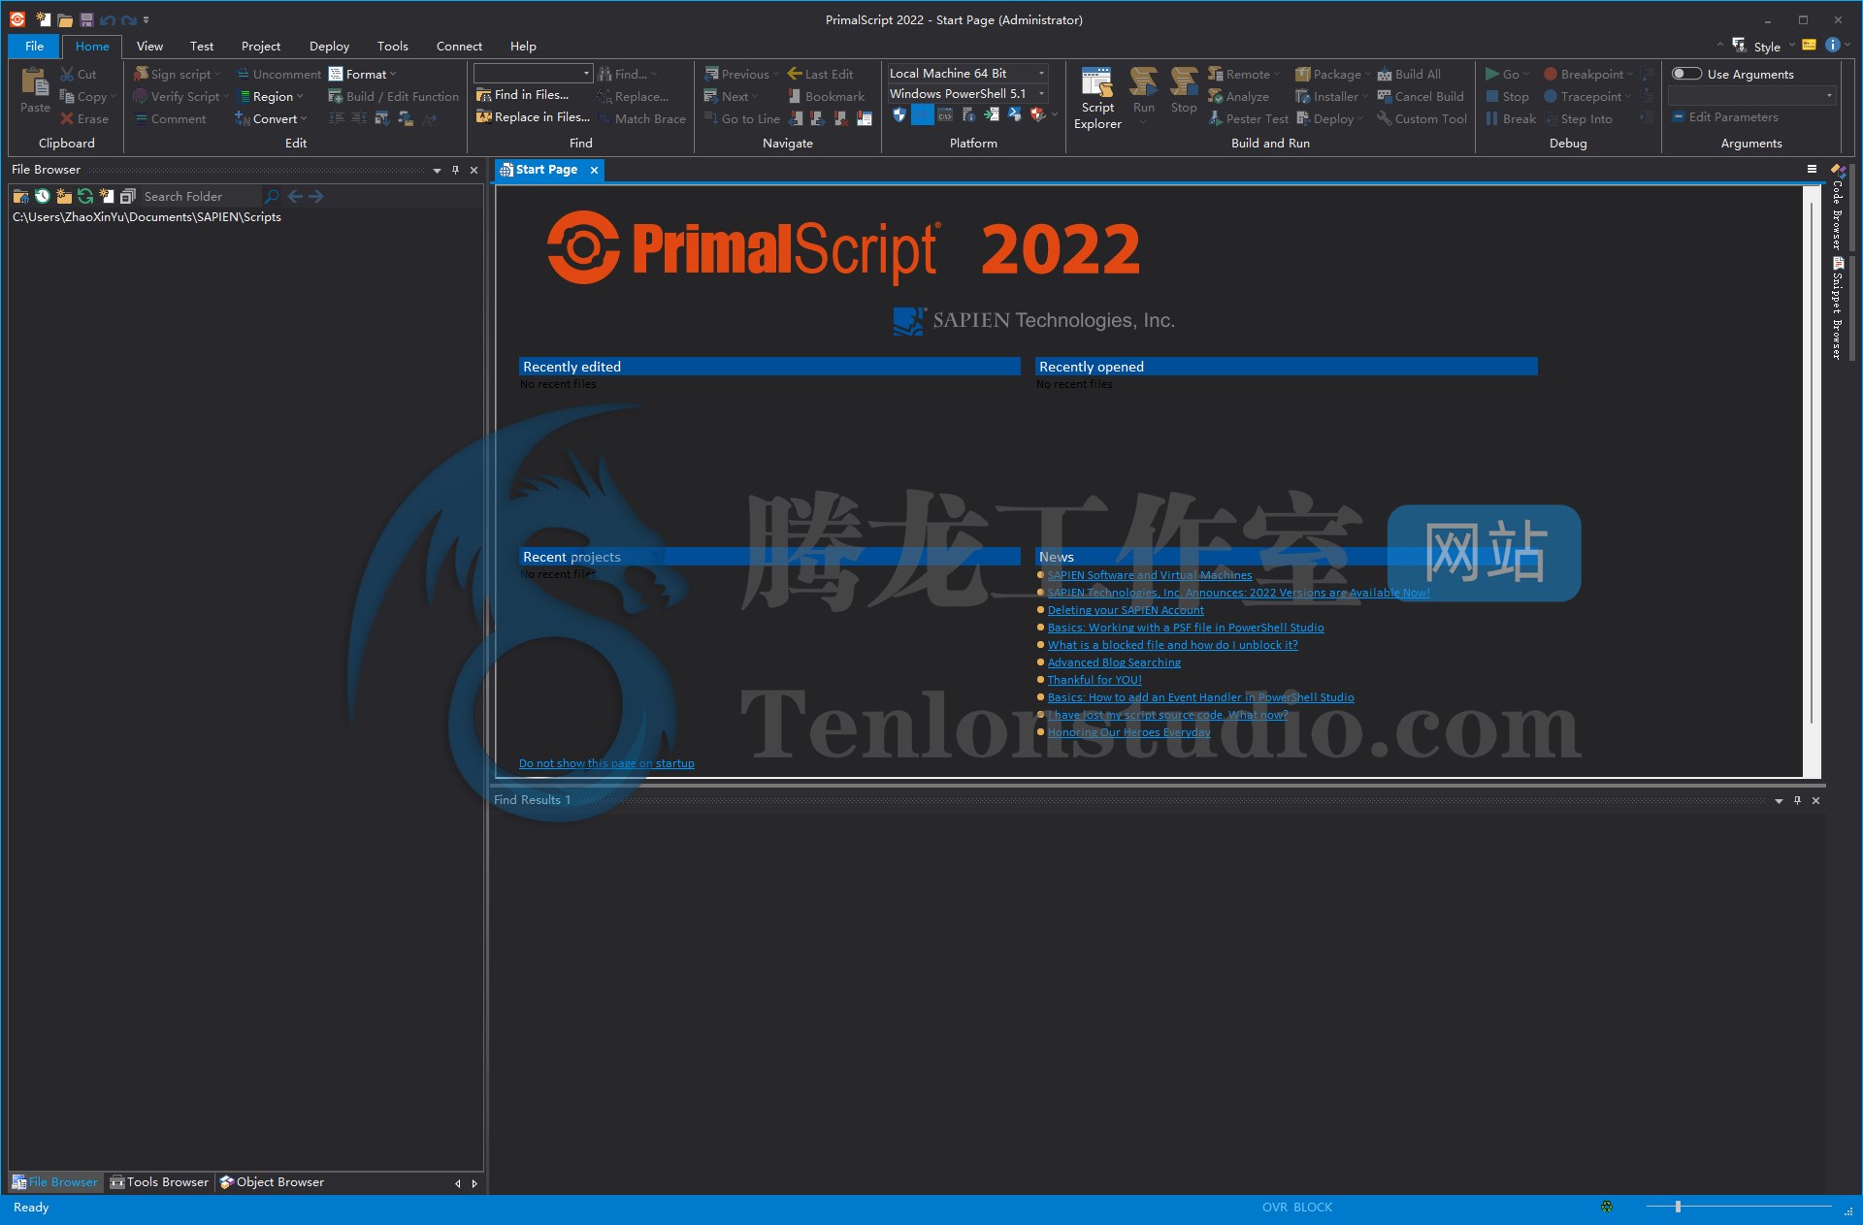Click the File Browser forward arrow

316,196
